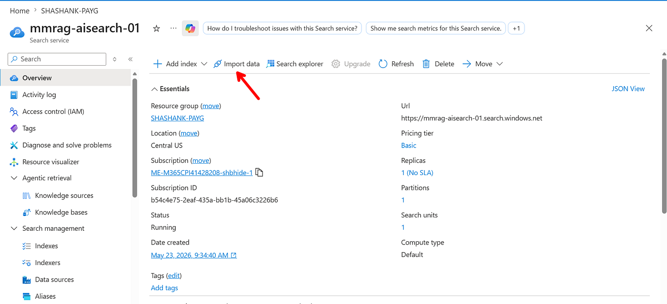Click Show me search metrics suggestion

point(435,29)
